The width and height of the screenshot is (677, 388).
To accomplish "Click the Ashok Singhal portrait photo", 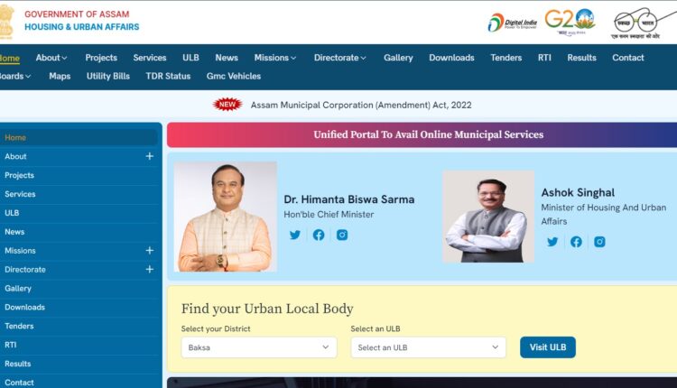I will (x=488, y=217).
